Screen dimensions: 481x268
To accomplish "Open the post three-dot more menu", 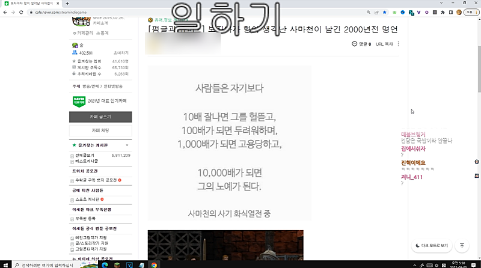I will [398, 44].
